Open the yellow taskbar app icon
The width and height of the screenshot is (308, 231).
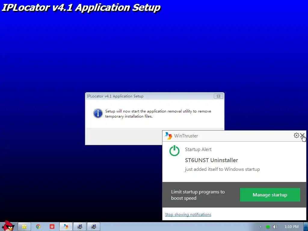pos(24,227)
